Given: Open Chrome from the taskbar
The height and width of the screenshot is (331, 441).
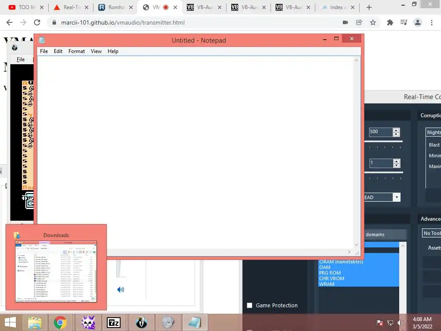Looking at the screenshot, I should pyautogui.click(x=60, y=322).
